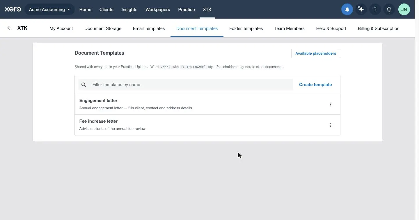Focus the Filter templates by name field
The width and height of the screenshot is (419, 220).
coord(186,85)
